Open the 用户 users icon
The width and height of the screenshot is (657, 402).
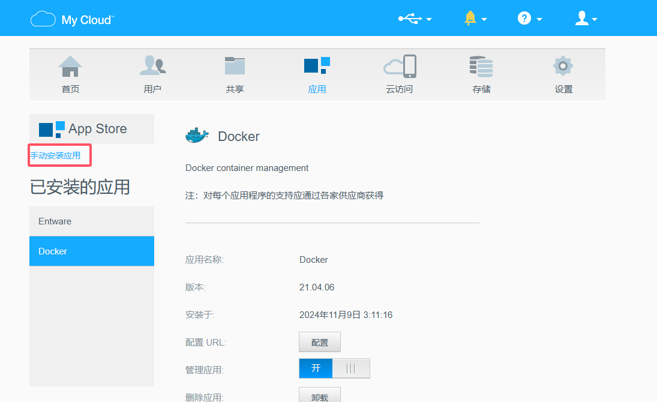pyautogui.click(x=152, y=66)
